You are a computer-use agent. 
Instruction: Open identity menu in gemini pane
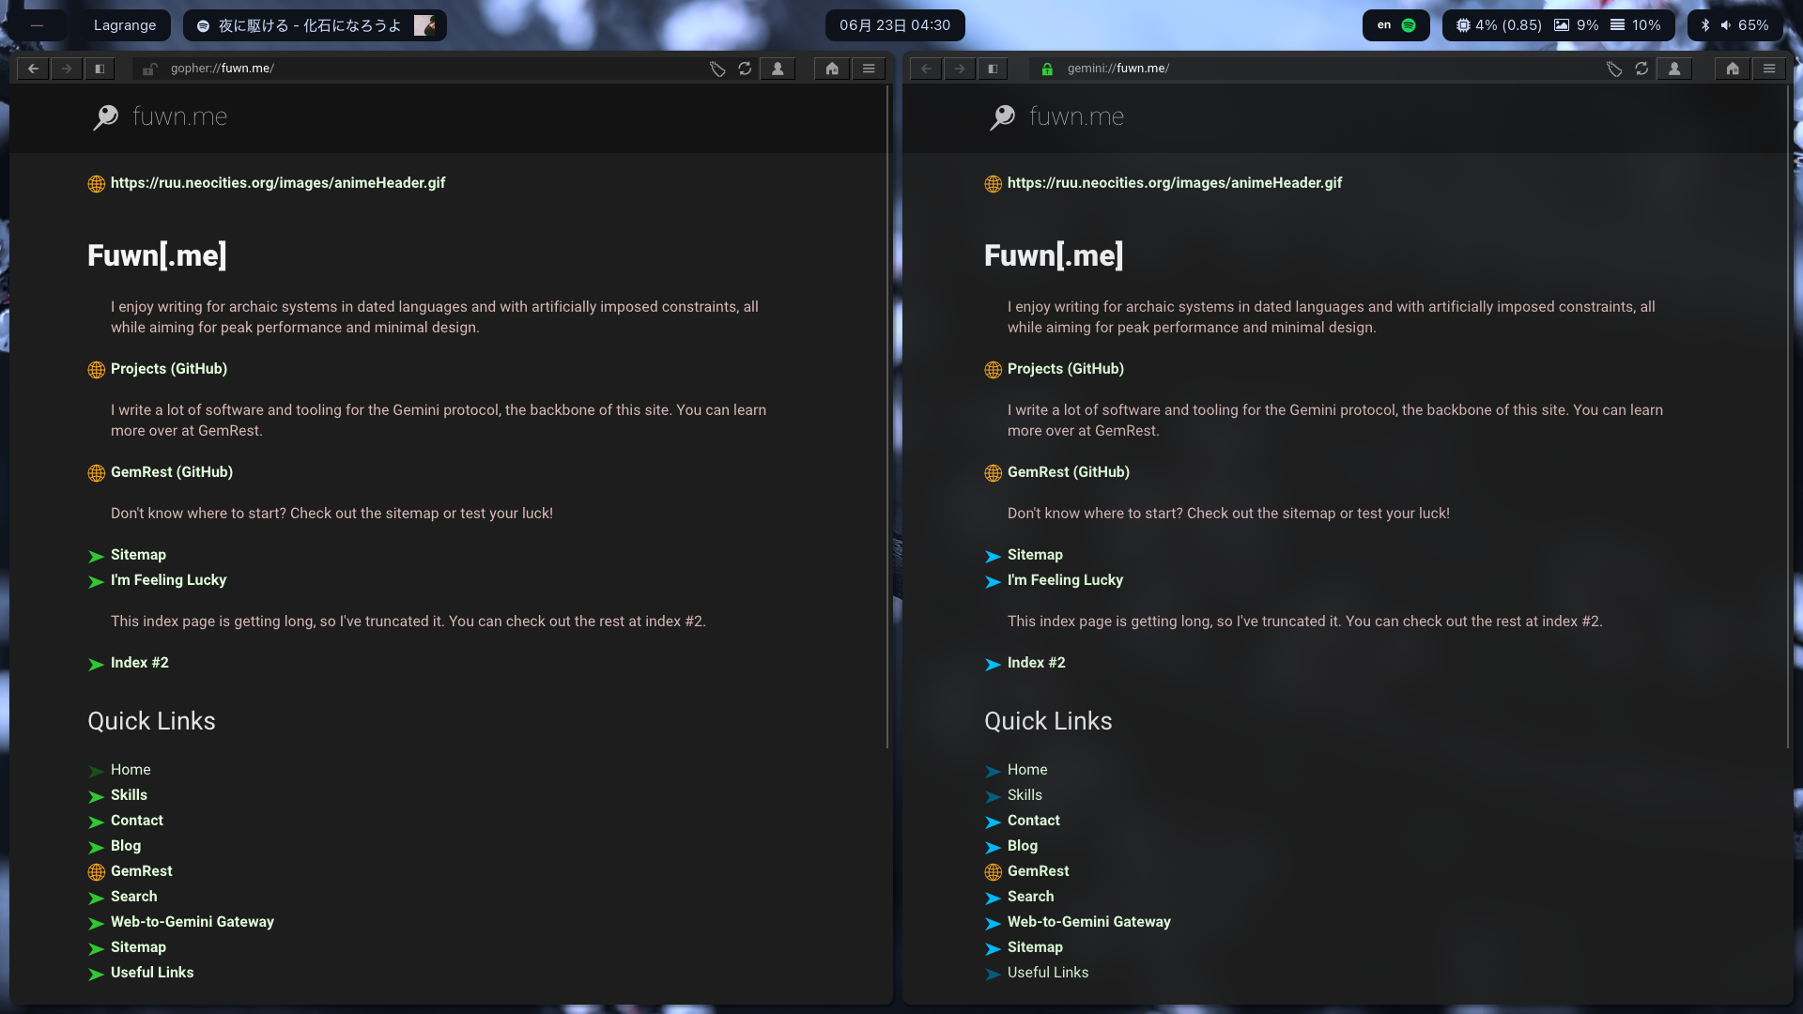pyautogui.click(x=1674, y=69)
